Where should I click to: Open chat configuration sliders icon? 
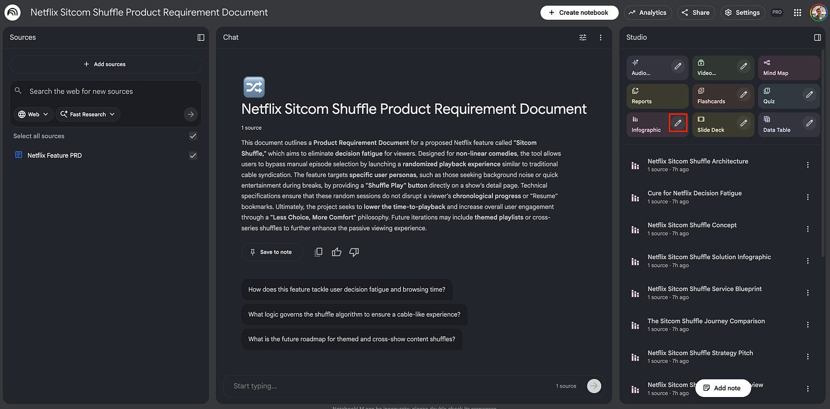coord(582,37)
